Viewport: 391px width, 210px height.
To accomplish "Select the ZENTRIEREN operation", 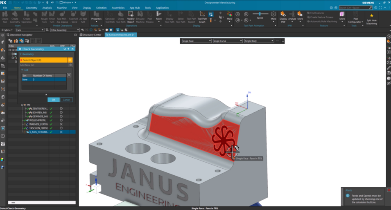I will 40,109.
